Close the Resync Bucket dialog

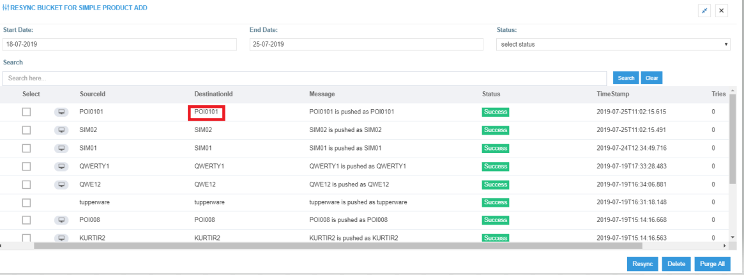pyautogui.click(x=722, y=11)
